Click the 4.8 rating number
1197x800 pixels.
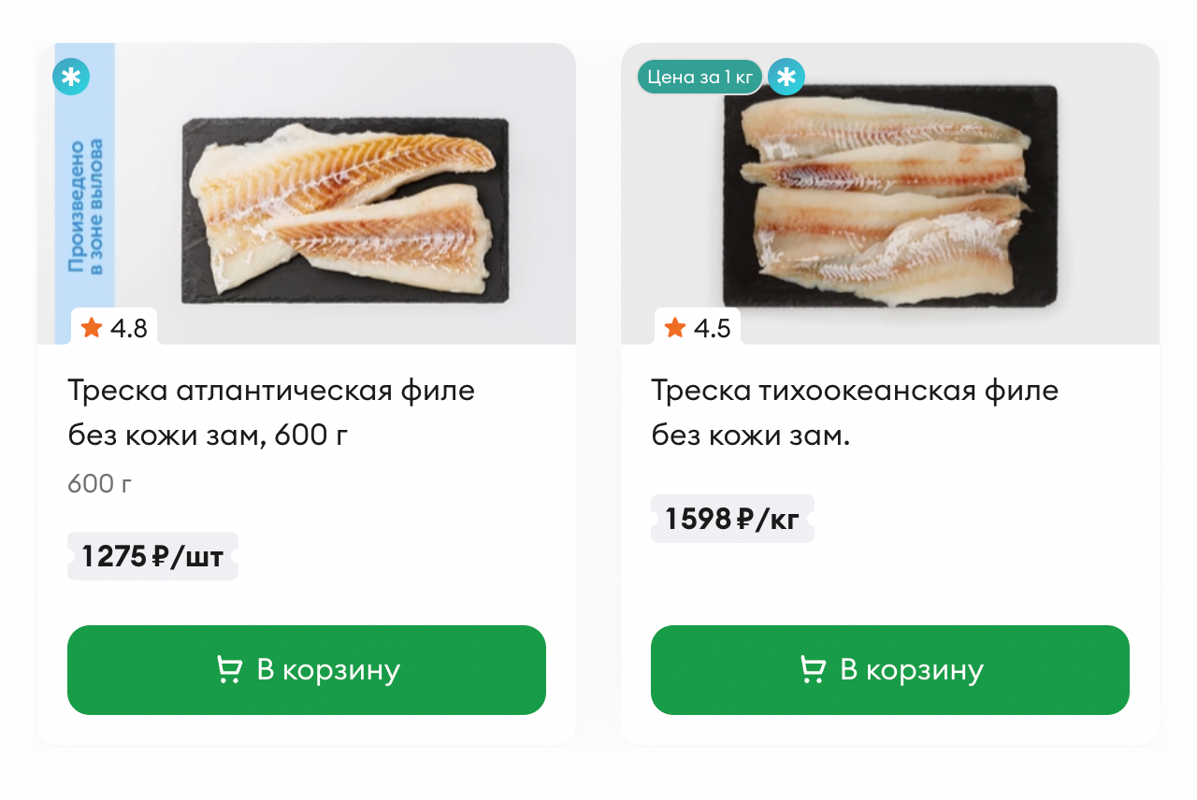point(129,328)
